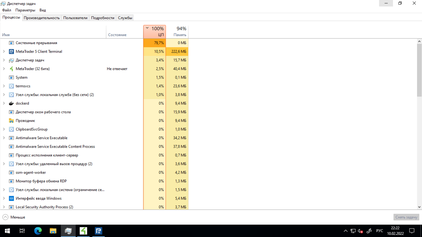Click the Диспетчер задач process row icon
This screenshot has height=237, width=422.
[x=11, y=60]
